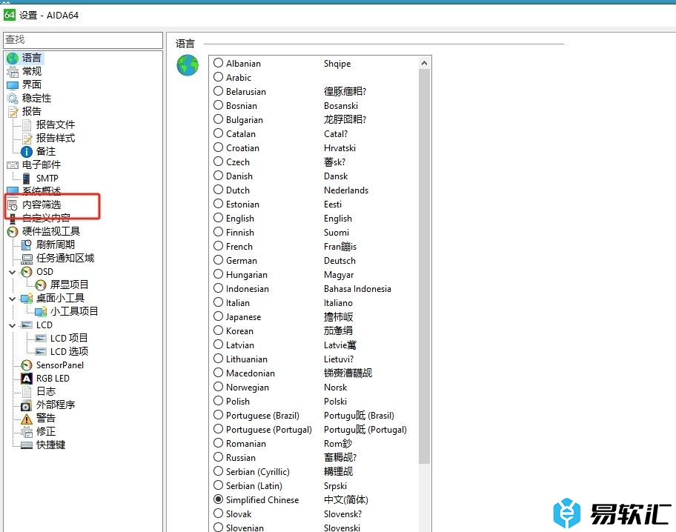Screen dimensions: 676x532
Task: Choose the Italian radio button
Action: [x=219, y=302]
